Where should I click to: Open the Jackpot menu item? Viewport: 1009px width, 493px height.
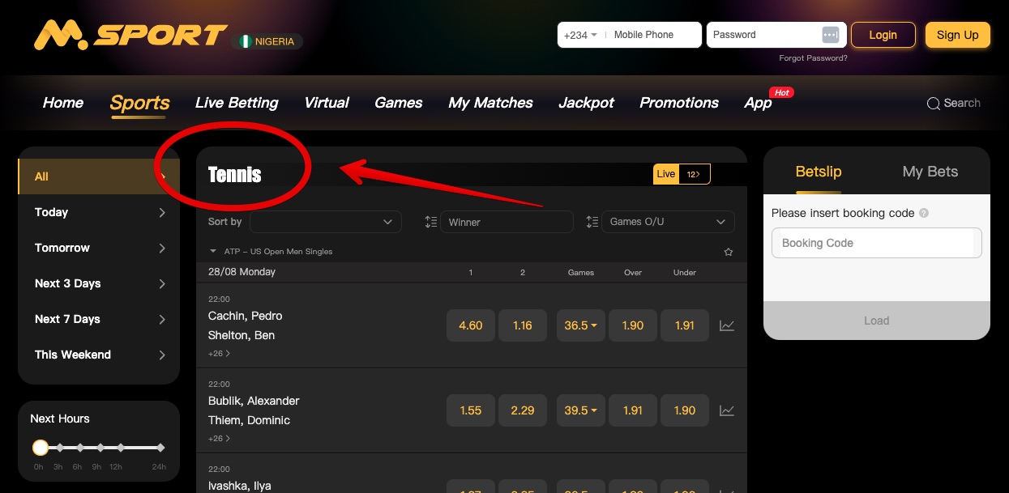(587, 103)
